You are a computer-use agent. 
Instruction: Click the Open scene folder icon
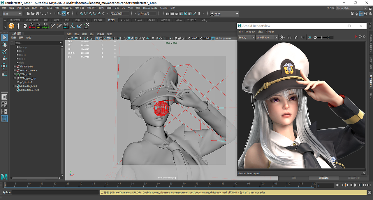tap(33, 13)
